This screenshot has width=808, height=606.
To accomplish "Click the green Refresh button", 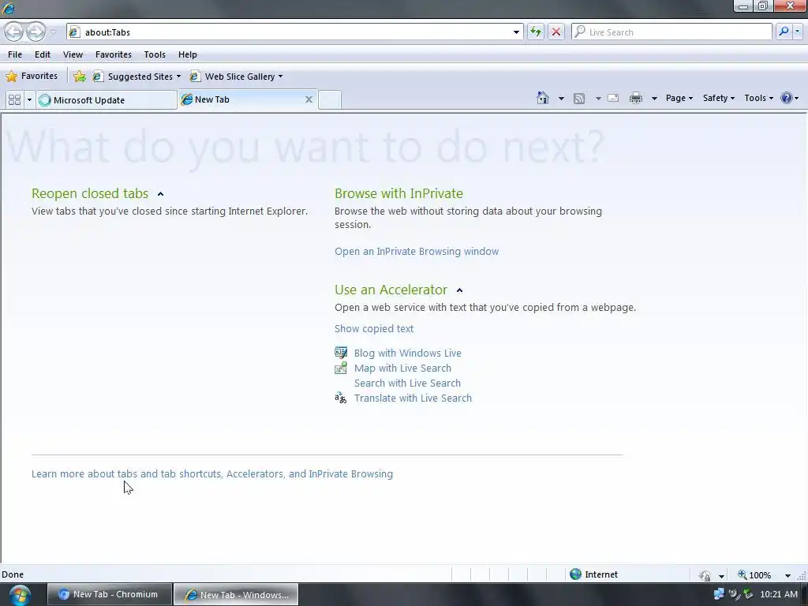I will [536, 32].
